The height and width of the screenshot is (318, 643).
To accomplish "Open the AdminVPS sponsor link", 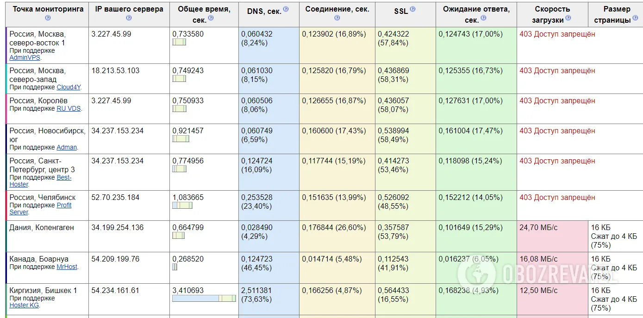I will coord(25,58).
